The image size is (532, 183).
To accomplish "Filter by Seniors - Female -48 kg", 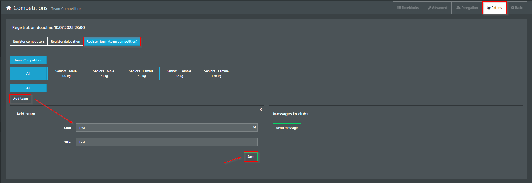I will click(141, 73).
